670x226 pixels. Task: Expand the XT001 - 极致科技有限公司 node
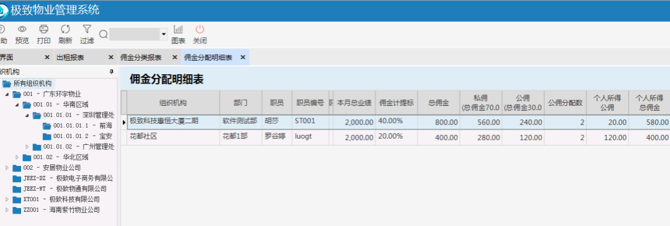(7, 199)
